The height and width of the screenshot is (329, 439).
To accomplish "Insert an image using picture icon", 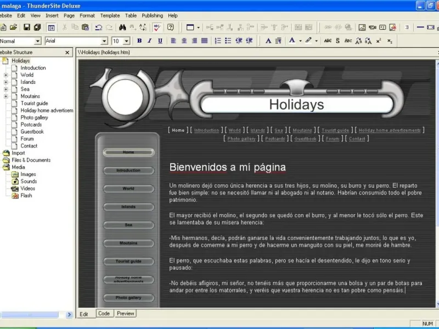I will click(x=362, y=27).
